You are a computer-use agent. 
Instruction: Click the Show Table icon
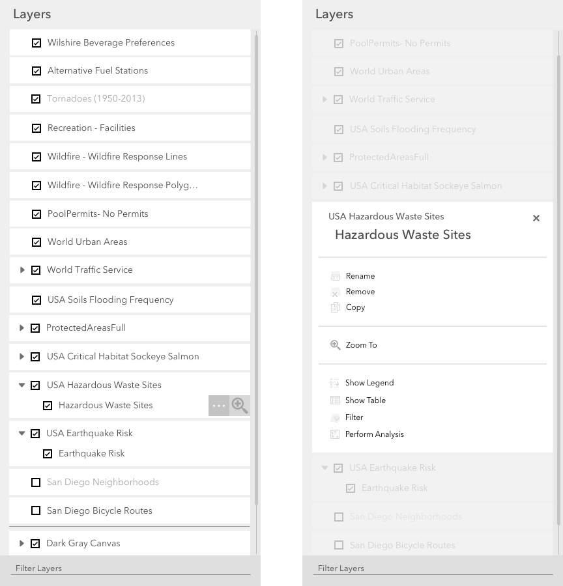(x=335, y=400)
